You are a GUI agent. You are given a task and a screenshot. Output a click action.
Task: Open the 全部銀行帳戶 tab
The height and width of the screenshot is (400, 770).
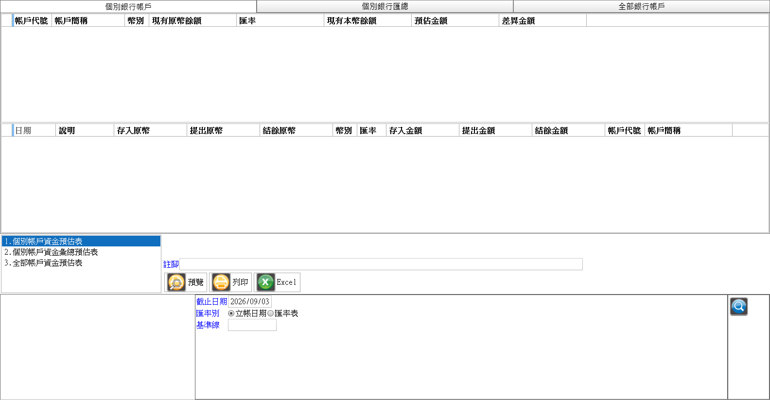(x=641, y=6)
